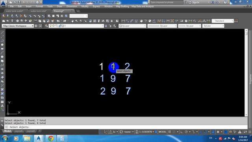Open the Properties palette side tab
Image resolution: width=252 pixels, height=142 pixels.
[x=250, y=79]
